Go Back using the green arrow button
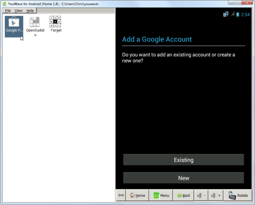 [x=183, y=195]
